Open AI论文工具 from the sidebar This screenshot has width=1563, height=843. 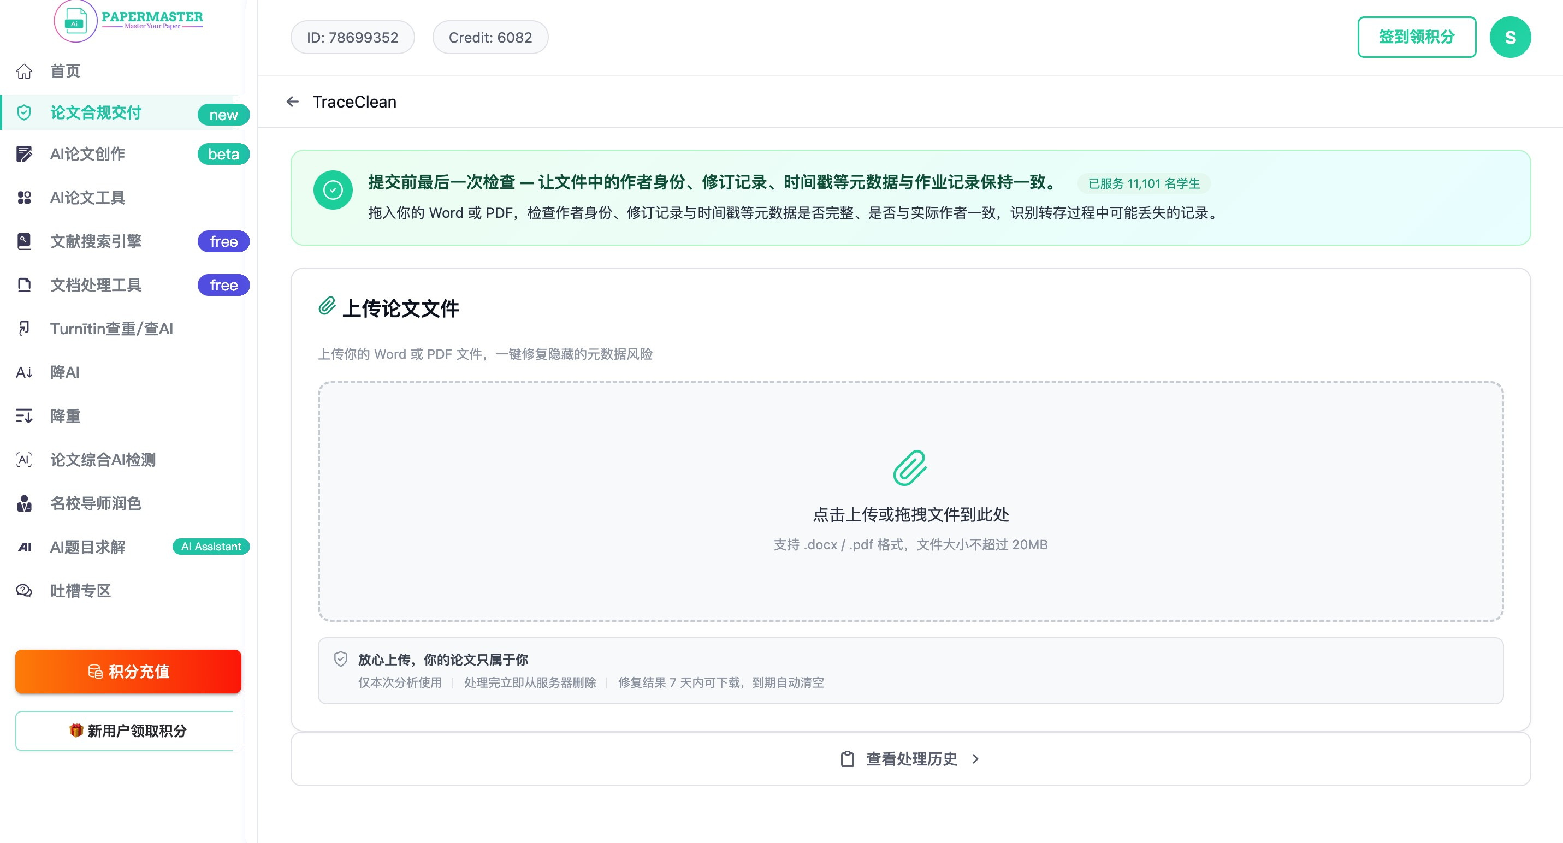[x=87, y=198]
